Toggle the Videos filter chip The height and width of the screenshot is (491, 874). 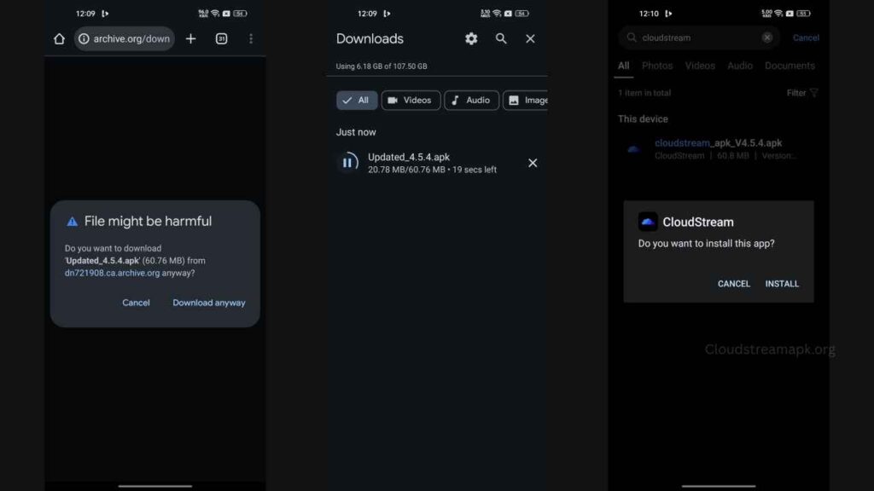pyautogui.click(x=411, y=100)
